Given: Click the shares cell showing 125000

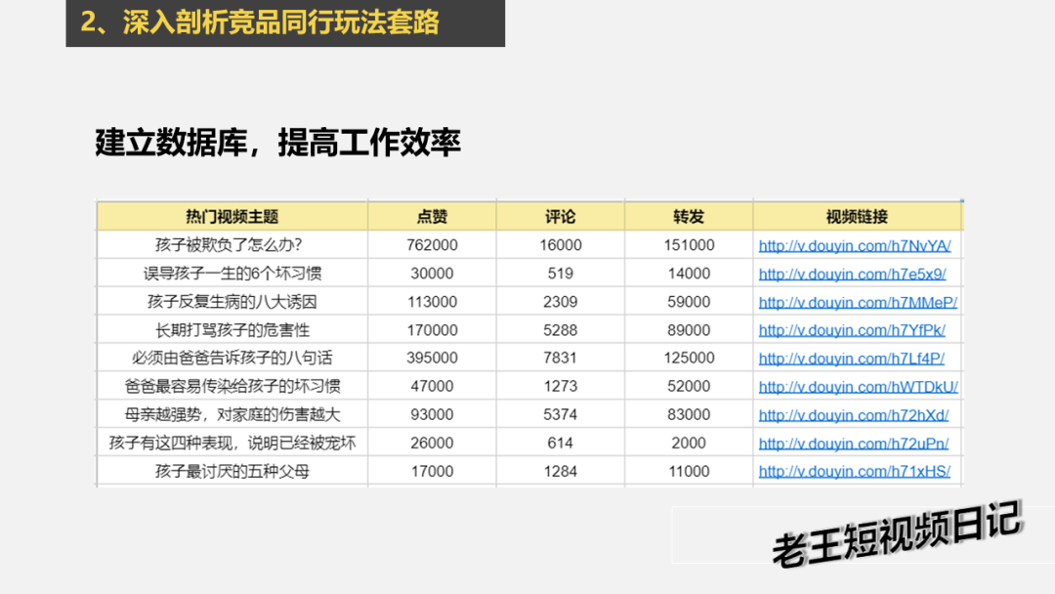Looking at the screenshot, I should (689, 359).
